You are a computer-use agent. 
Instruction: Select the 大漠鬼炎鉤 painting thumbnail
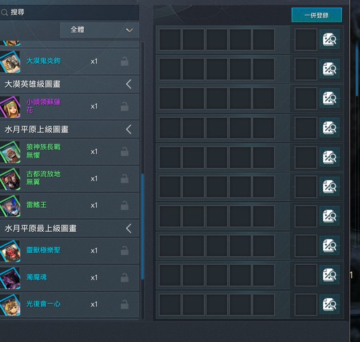pyautogui.click(x=10, y=62)
